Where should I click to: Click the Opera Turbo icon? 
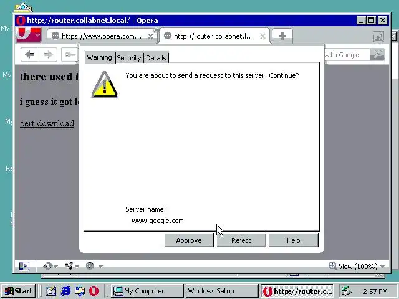pyautogui.click(x=90, y=266)
